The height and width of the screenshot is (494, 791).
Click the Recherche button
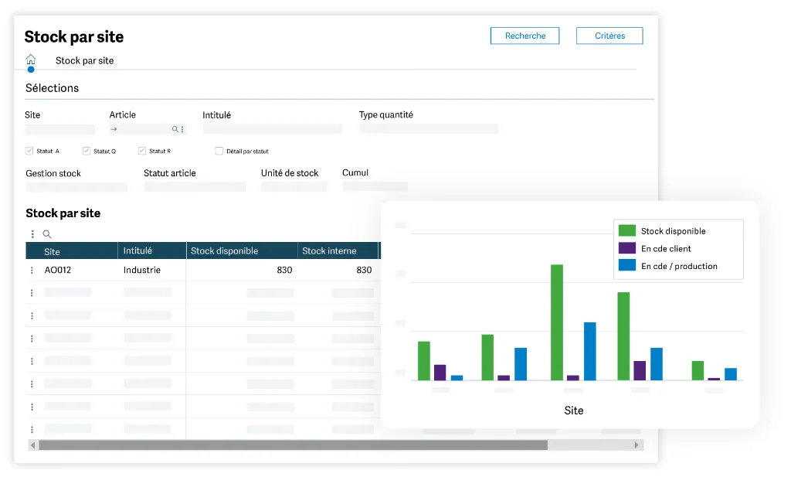pos(525,36)
